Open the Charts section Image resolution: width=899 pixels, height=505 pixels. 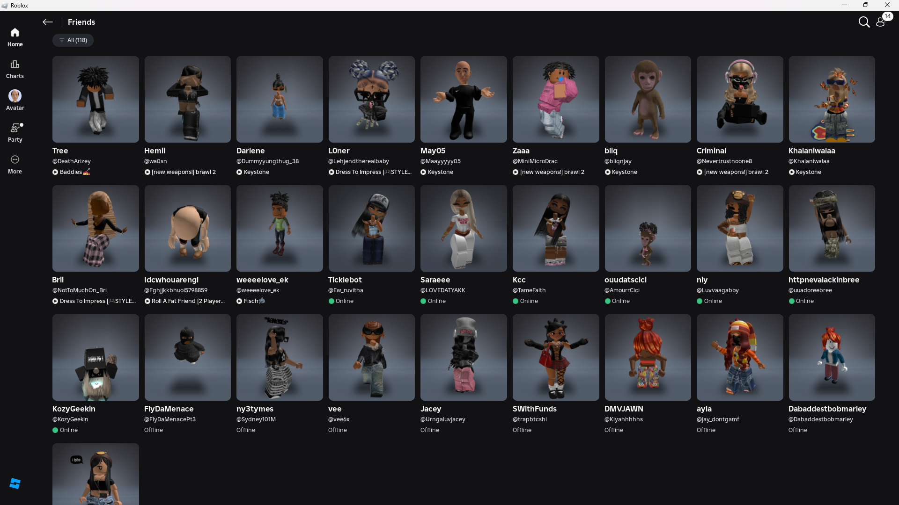[x=15, y=65]
